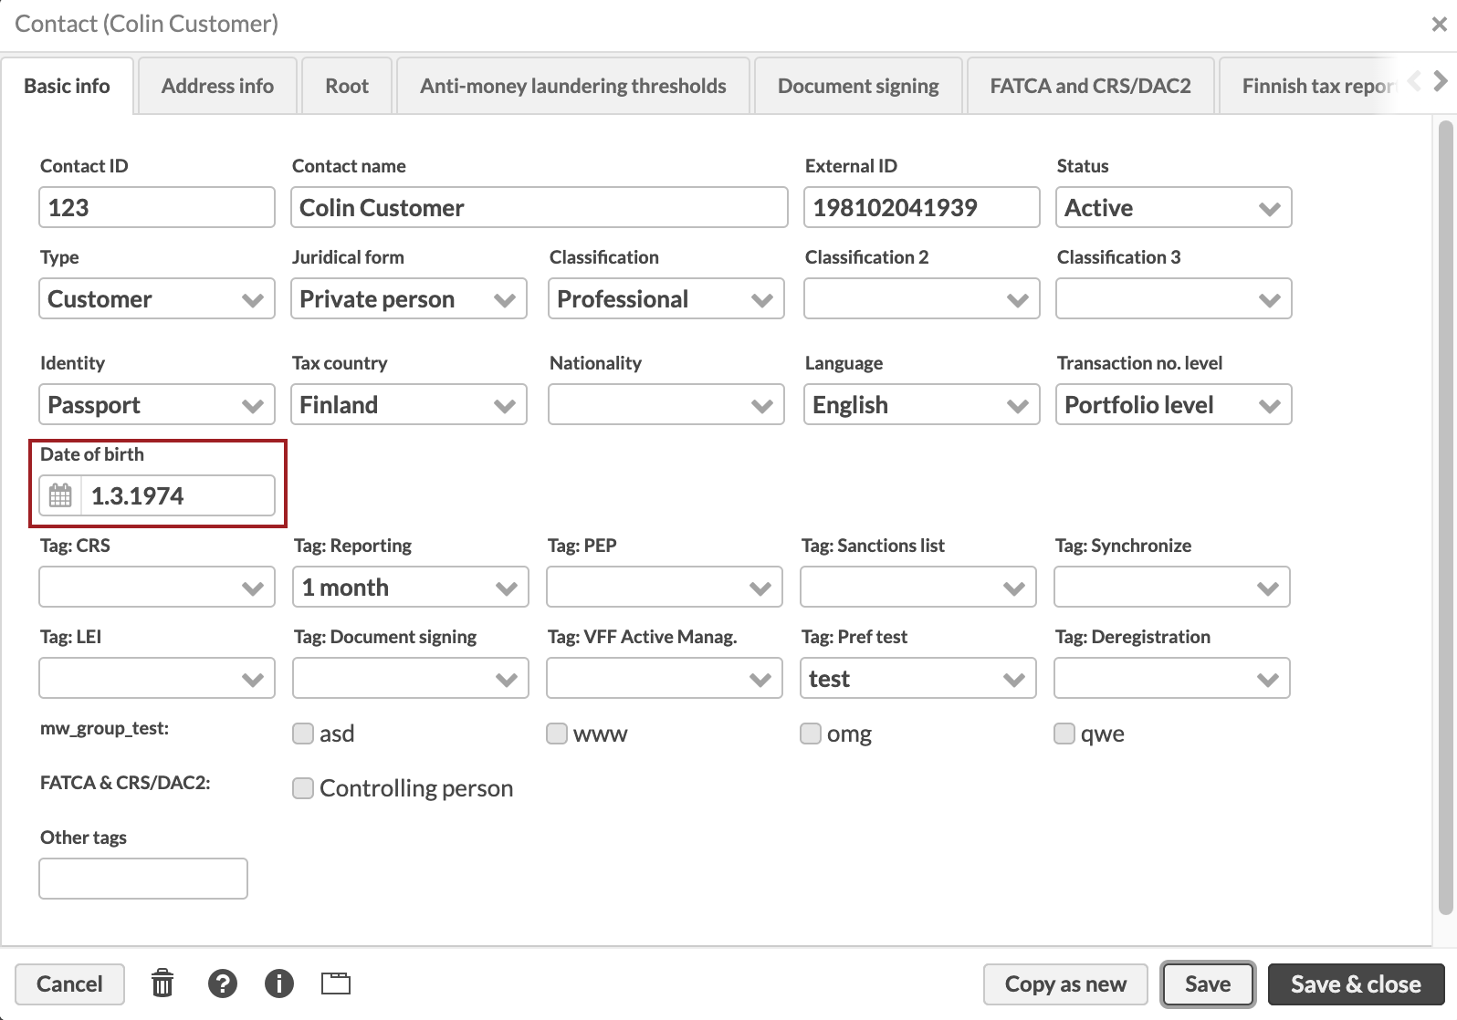Expand the Tag: PEP dropdown
This screenshot has width=1457, height=1020.
click(x=665, y=587)
